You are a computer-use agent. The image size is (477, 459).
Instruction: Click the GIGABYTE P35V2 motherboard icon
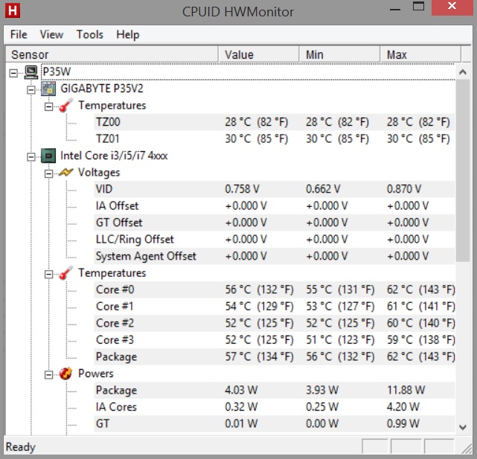pos(48,89)
